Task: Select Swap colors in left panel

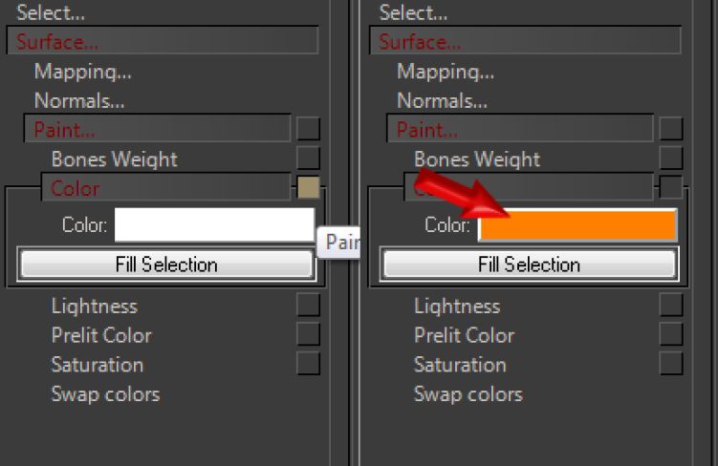Action: [105, 393]
